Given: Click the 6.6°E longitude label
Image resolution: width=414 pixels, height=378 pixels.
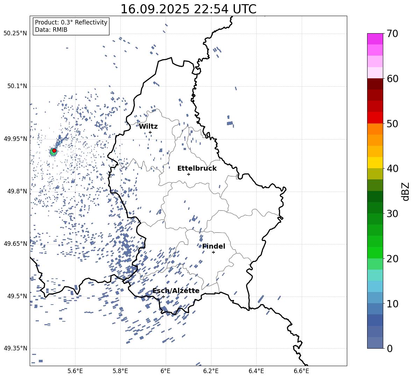Looking at the screenshot, I should [301, 371].
